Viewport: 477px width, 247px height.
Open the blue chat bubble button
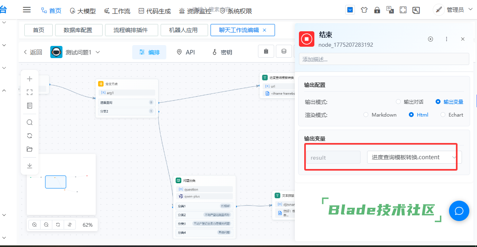click(x=459, y=211)
